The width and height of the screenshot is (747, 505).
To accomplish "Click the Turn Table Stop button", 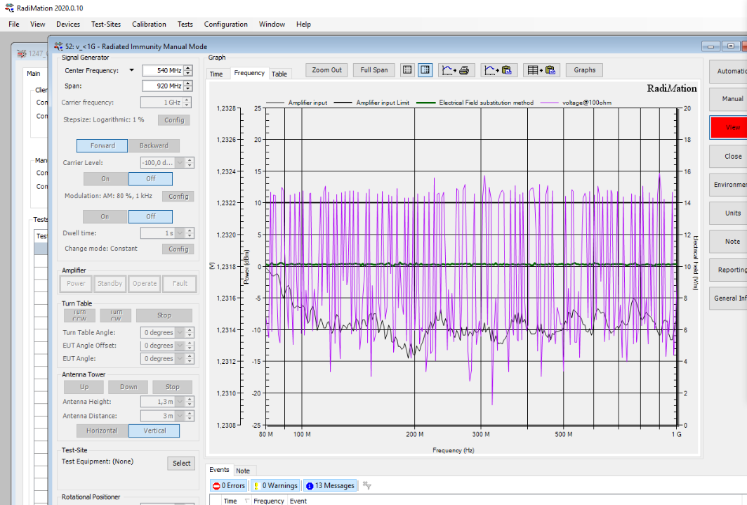I will click(x=164, y=315).
